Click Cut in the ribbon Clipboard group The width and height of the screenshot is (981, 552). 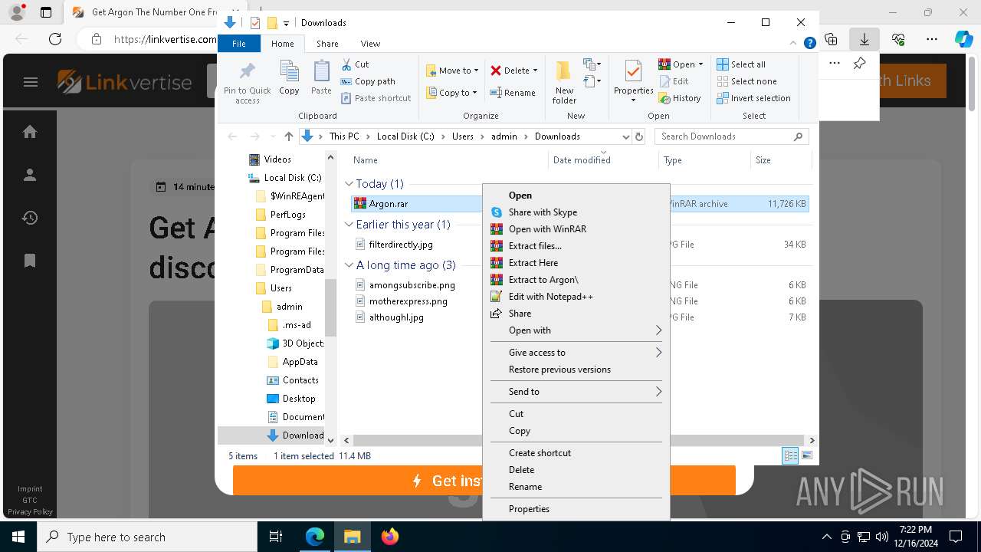(355, 64)
